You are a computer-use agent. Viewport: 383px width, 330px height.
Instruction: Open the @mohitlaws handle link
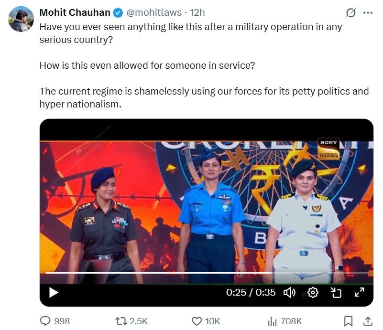pyautogui.click(x=154, y=12)
